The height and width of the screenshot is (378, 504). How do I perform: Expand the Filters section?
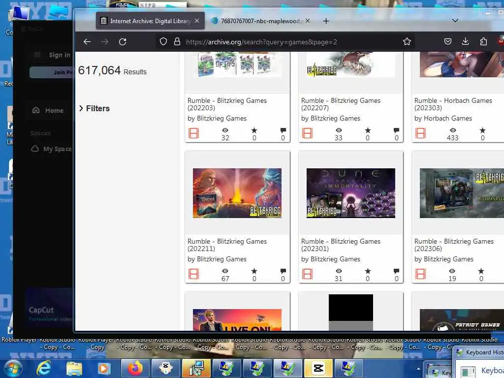pyautogui.click(x=94, y=108)
